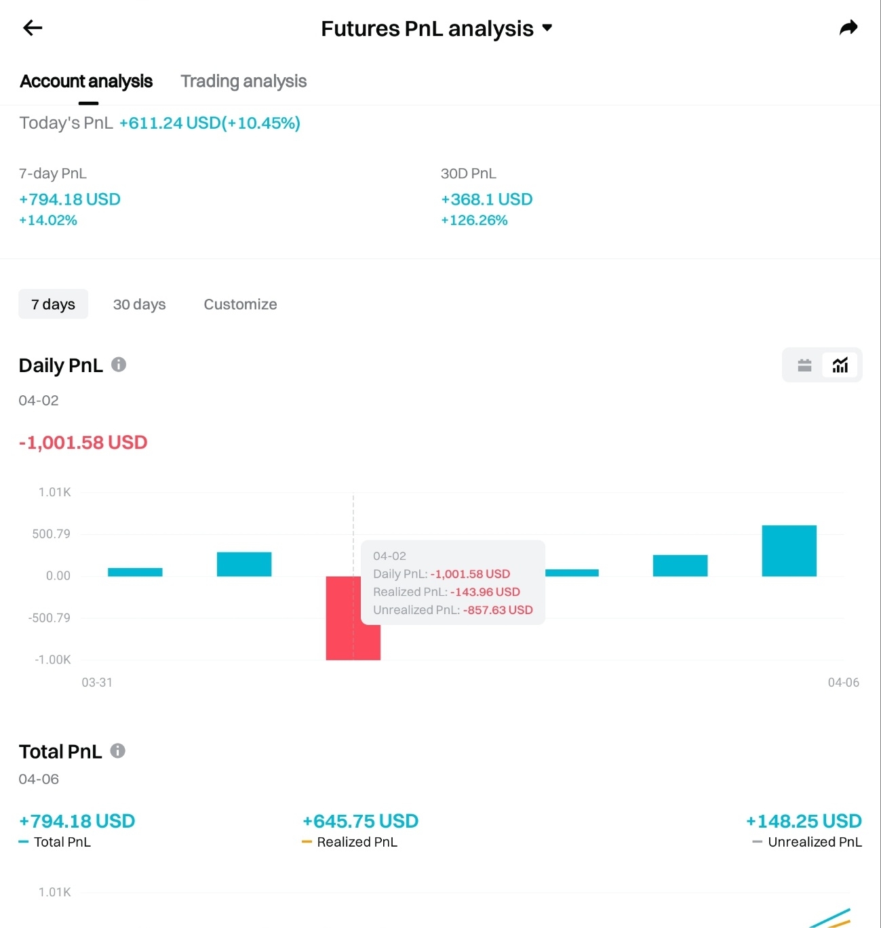Switch to Trading analysis tab
881x928 pixels.
(243, 81)
